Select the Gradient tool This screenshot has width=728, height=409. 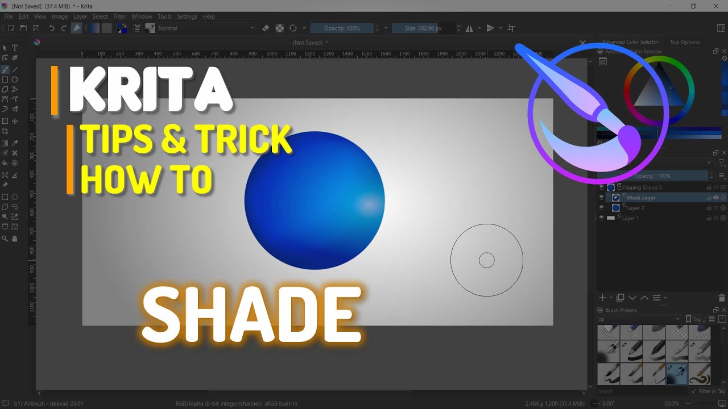click(5, 143)
